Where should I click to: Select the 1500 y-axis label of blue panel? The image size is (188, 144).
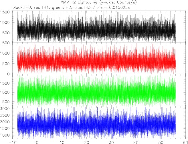[5, 129]
